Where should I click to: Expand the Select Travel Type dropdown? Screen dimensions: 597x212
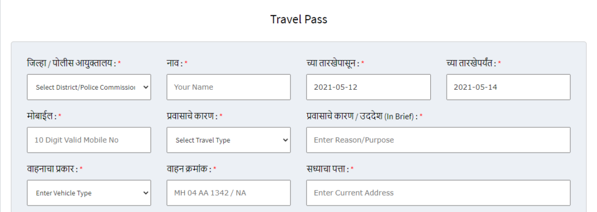(229, 140)
